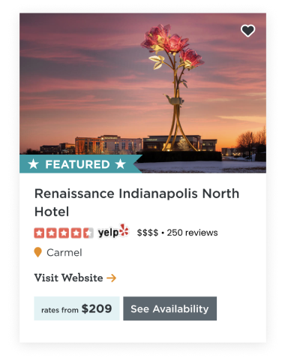
Task: Click the orange arrow beside Visit Website
Action: [x=112, y=278]
